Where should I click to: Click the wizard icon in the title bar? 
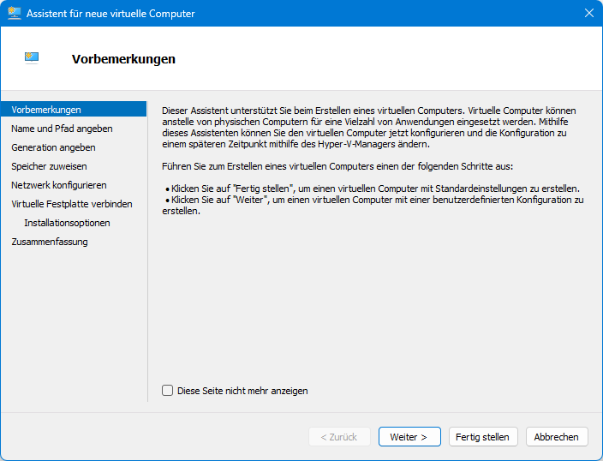click(15, 14)
